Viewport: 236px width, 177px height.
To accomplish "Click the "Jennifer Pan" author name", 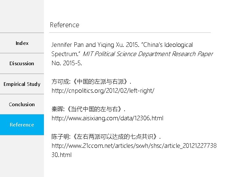I will (x=68, y=45).
